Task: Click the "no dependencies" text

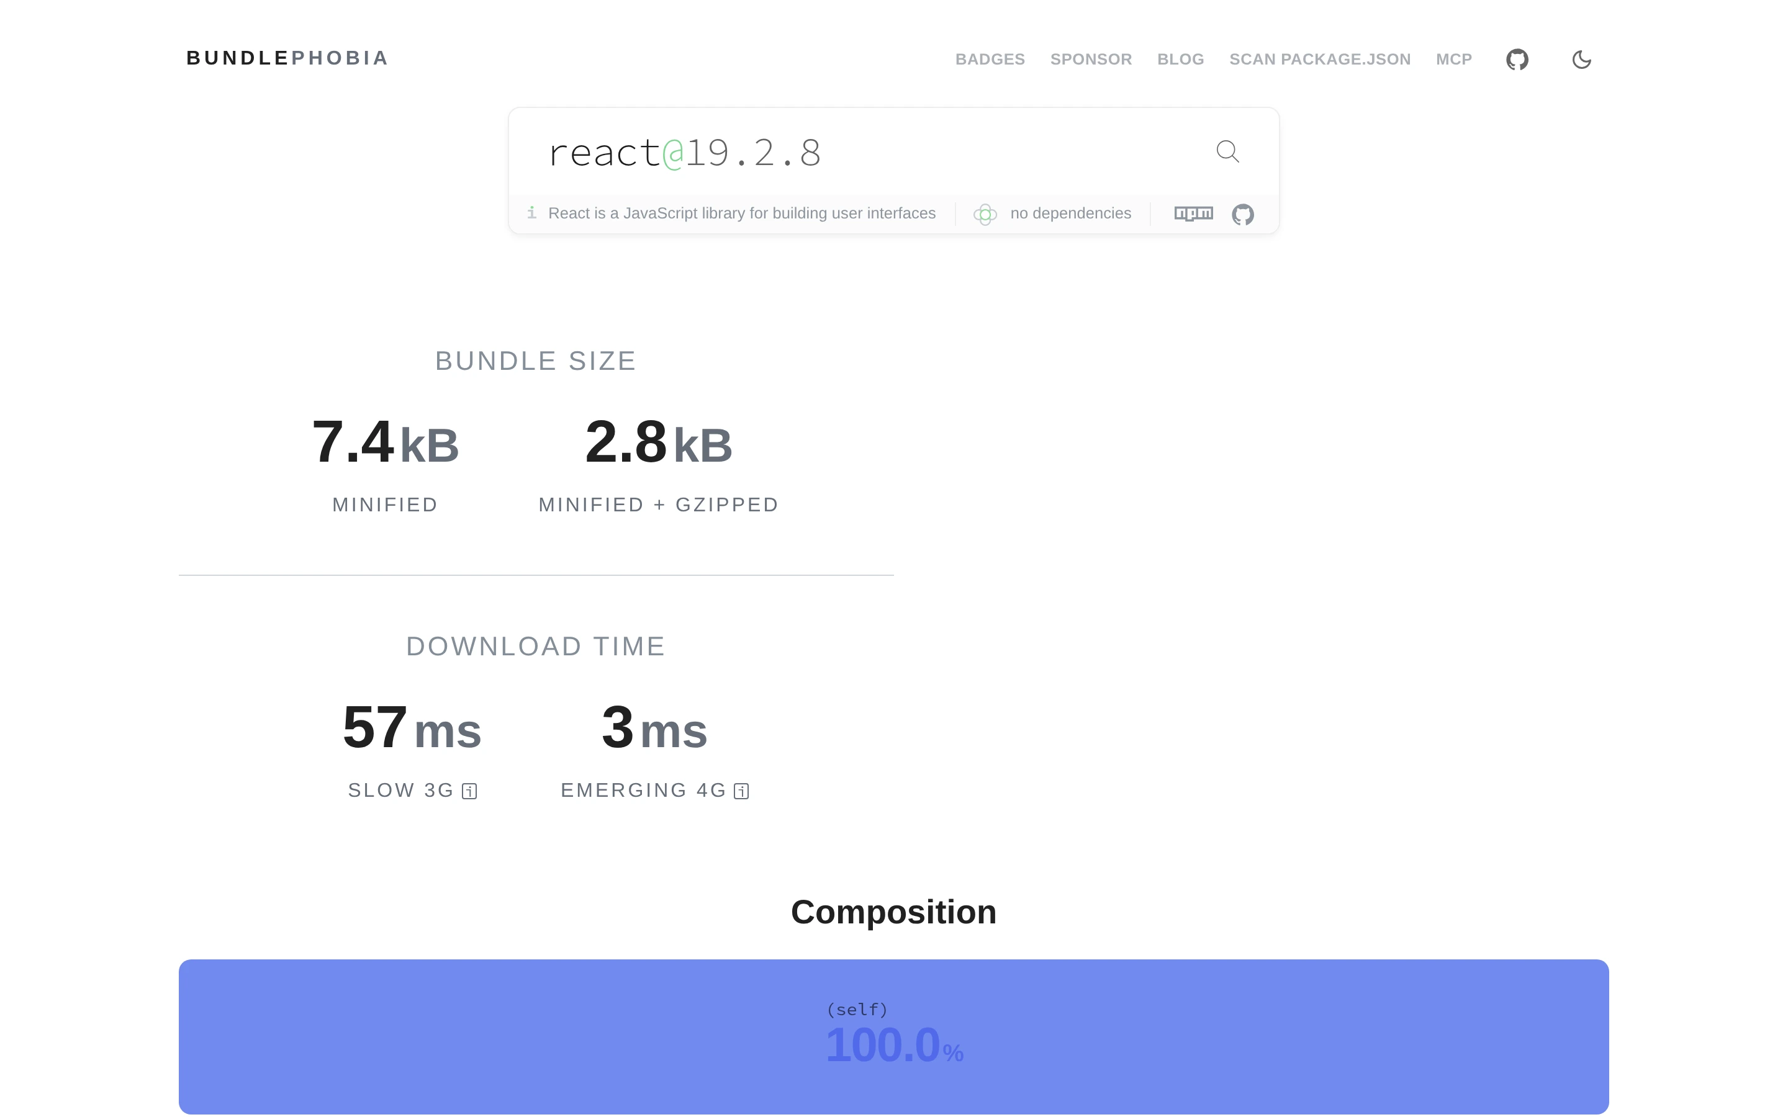Action: pos(1070,213)
